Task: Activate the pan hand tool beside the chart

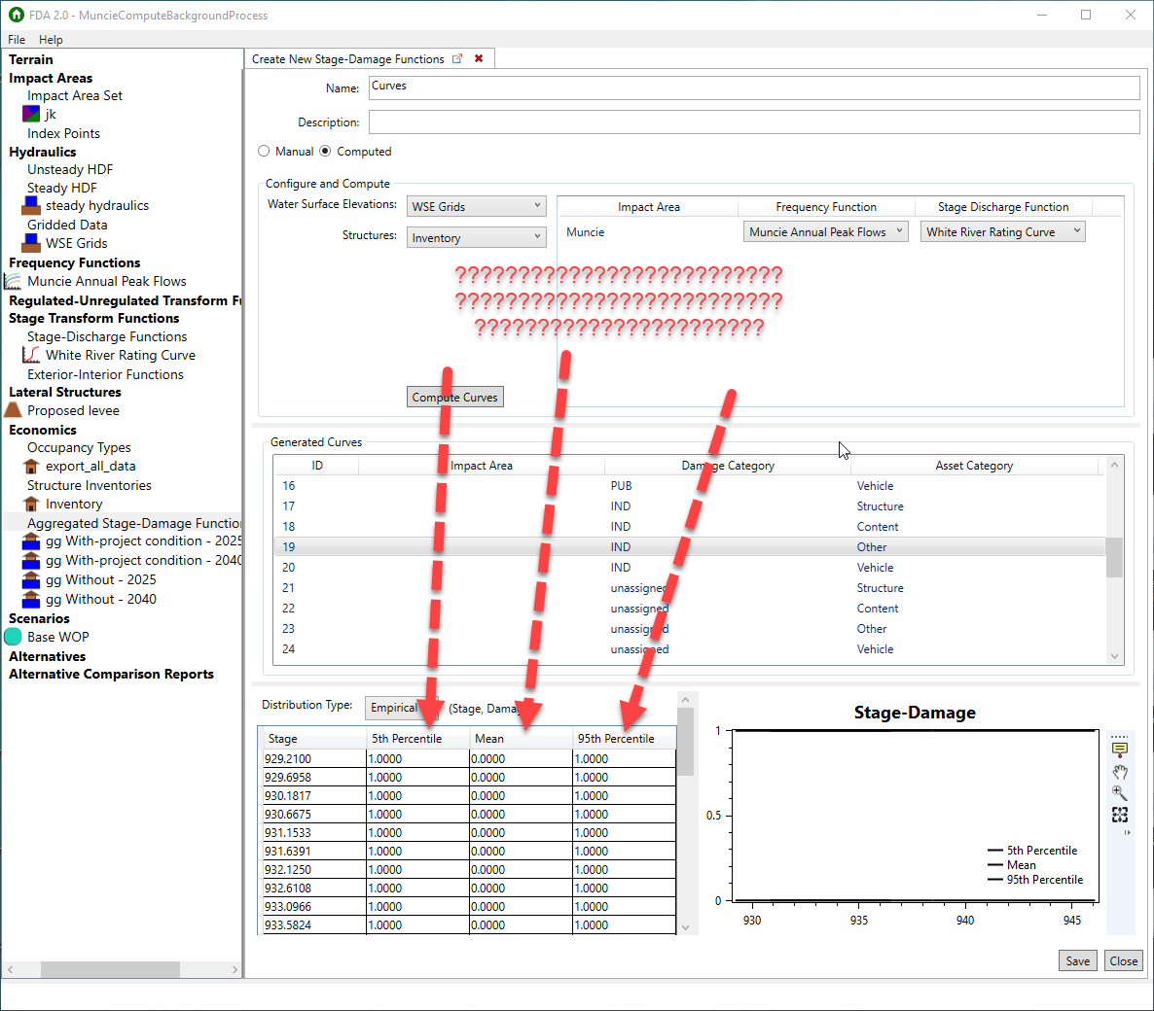Action: (1120, 771)
